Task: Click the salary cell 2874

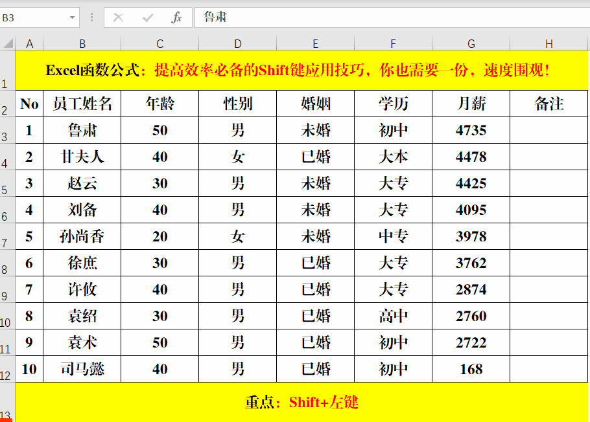Action: tap(471, 289)
